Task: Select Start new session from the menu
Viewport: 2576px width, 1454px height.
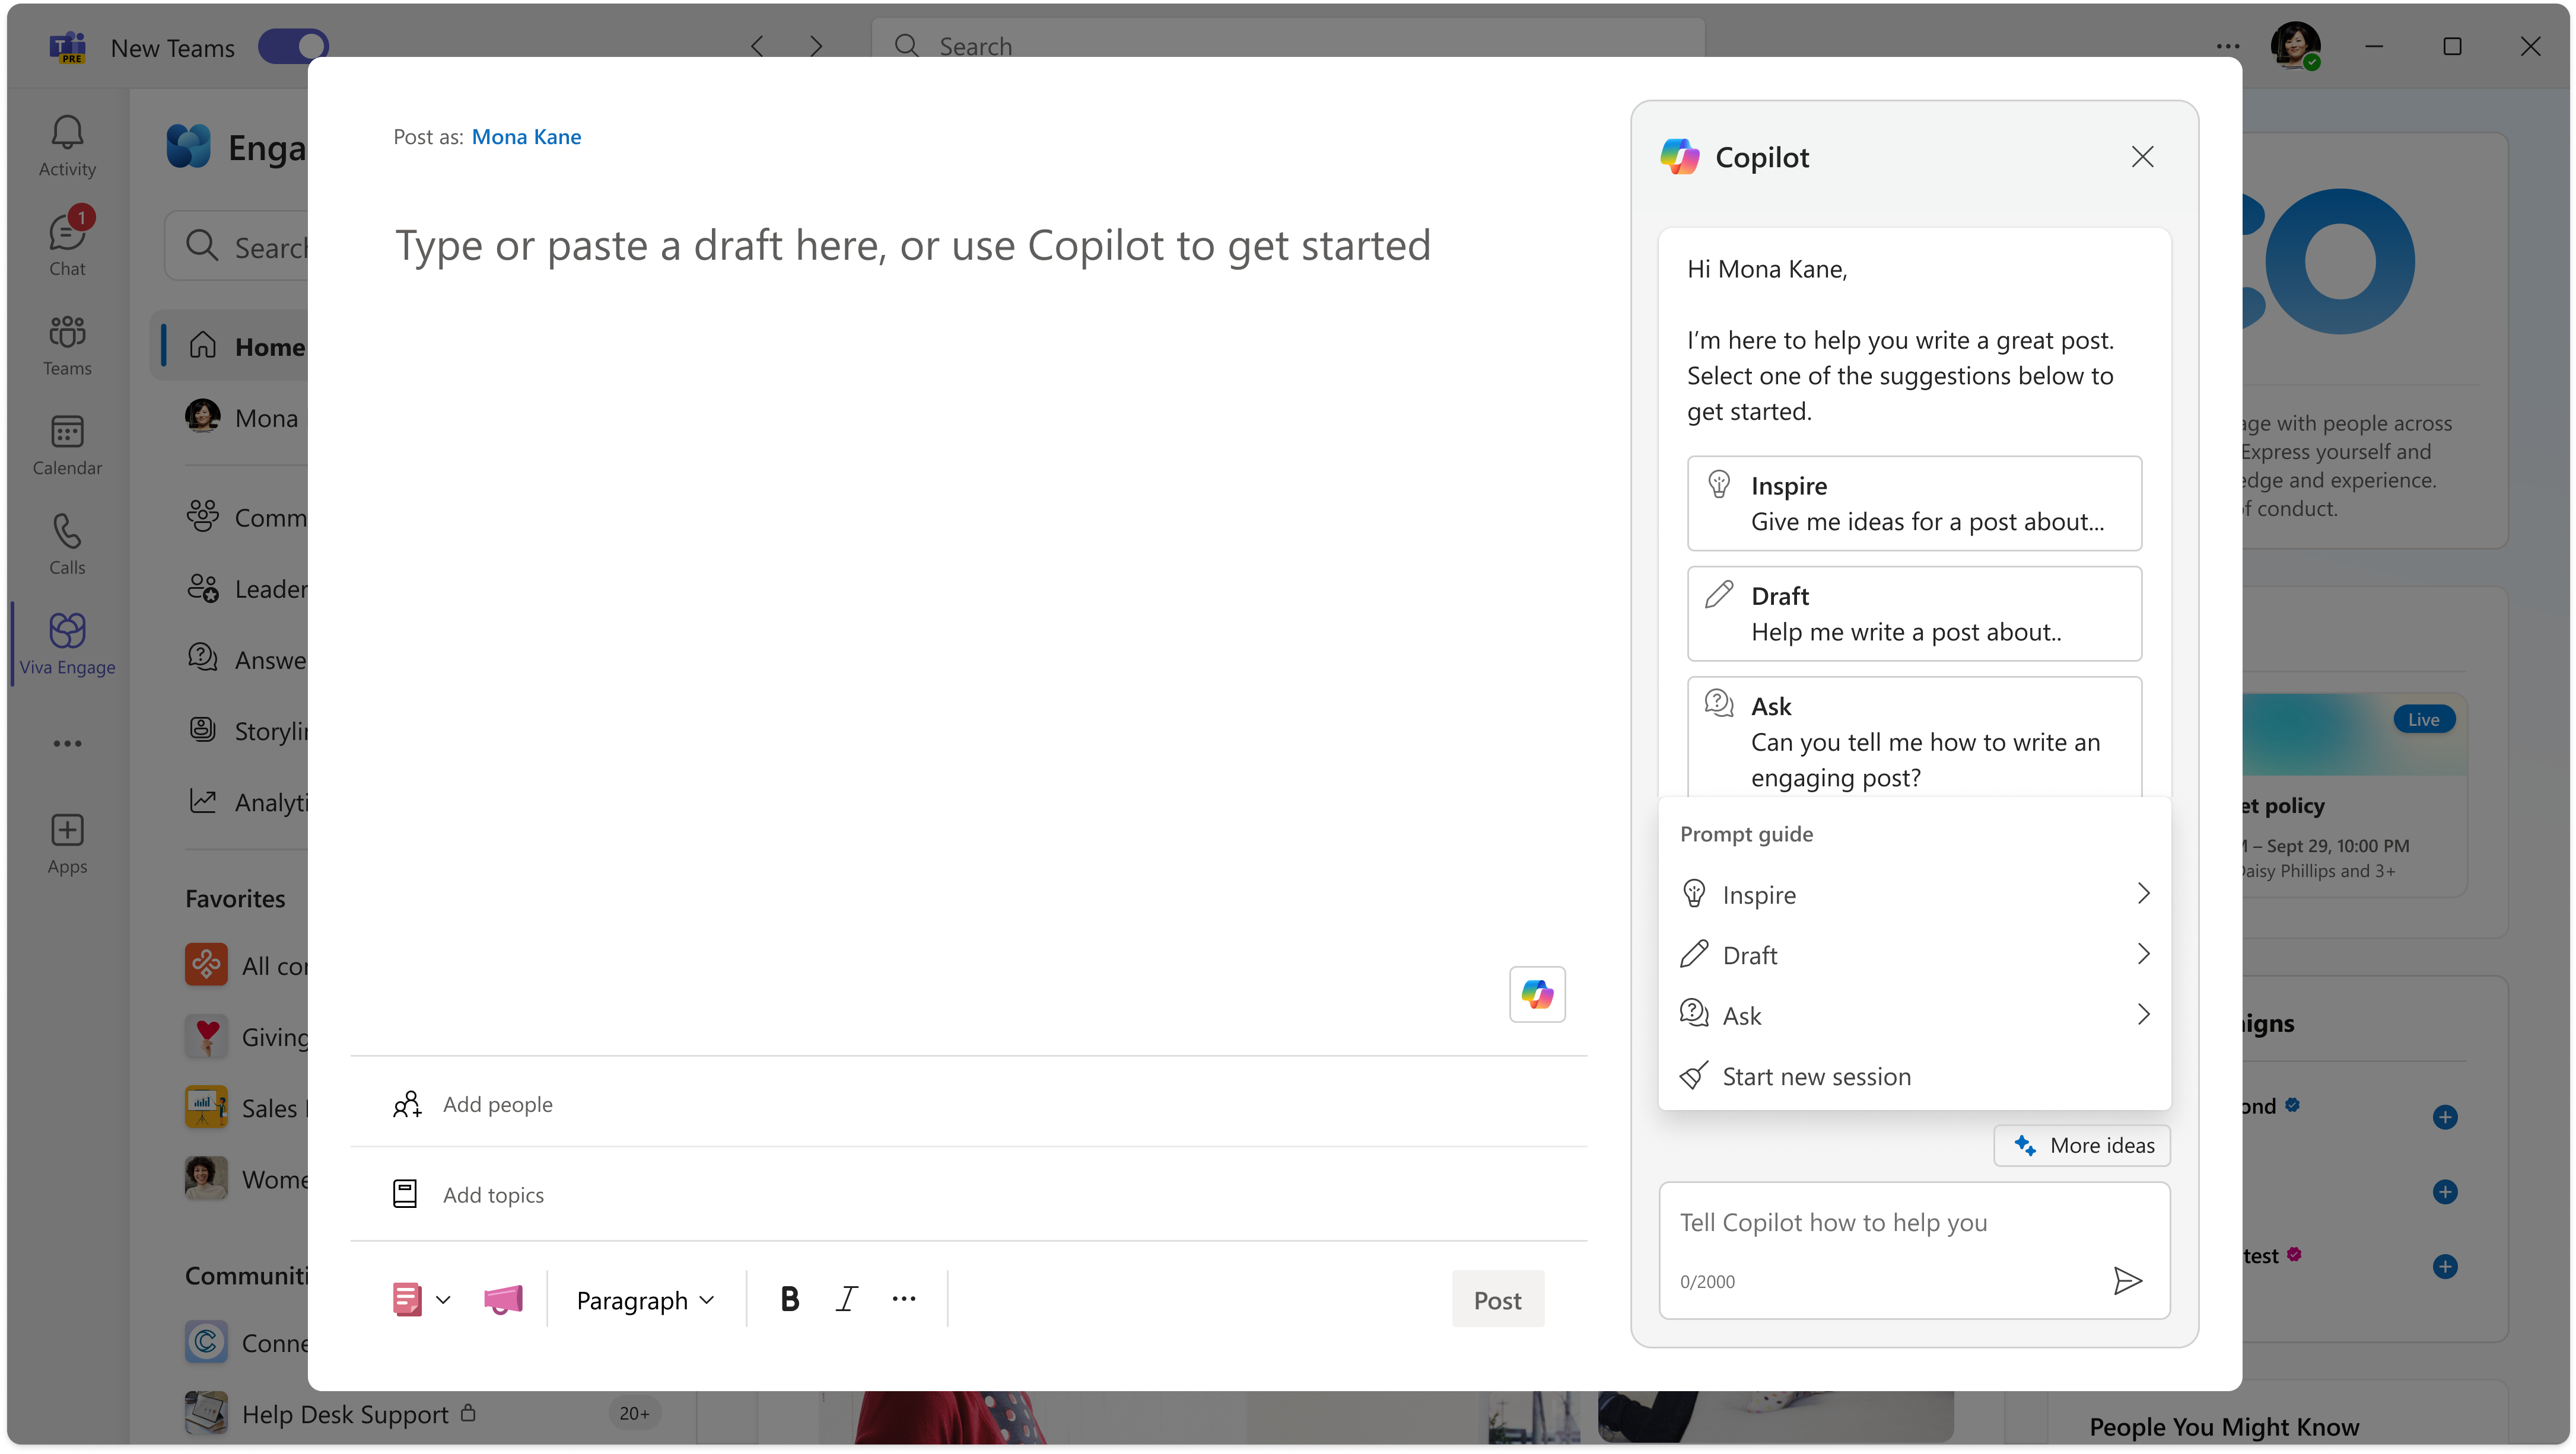Action: [1815, 1076]
